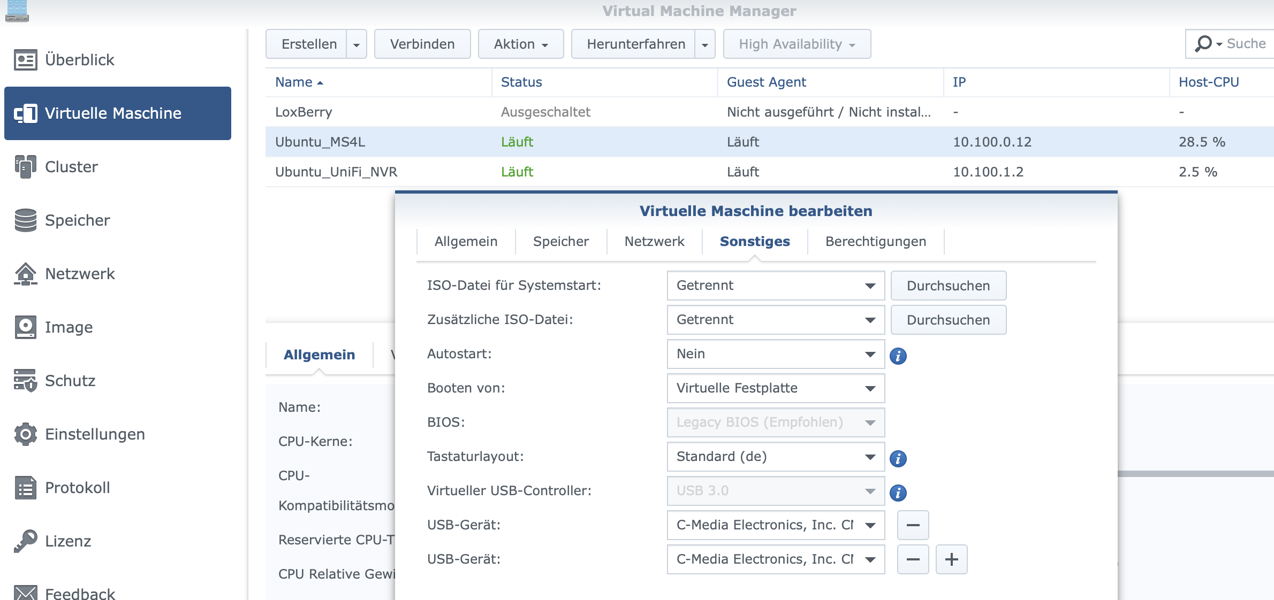Viewport: 1274px width, 600px height.
Task: Click the Virtuelle Maschine sidebar icon
Action: 25,113
